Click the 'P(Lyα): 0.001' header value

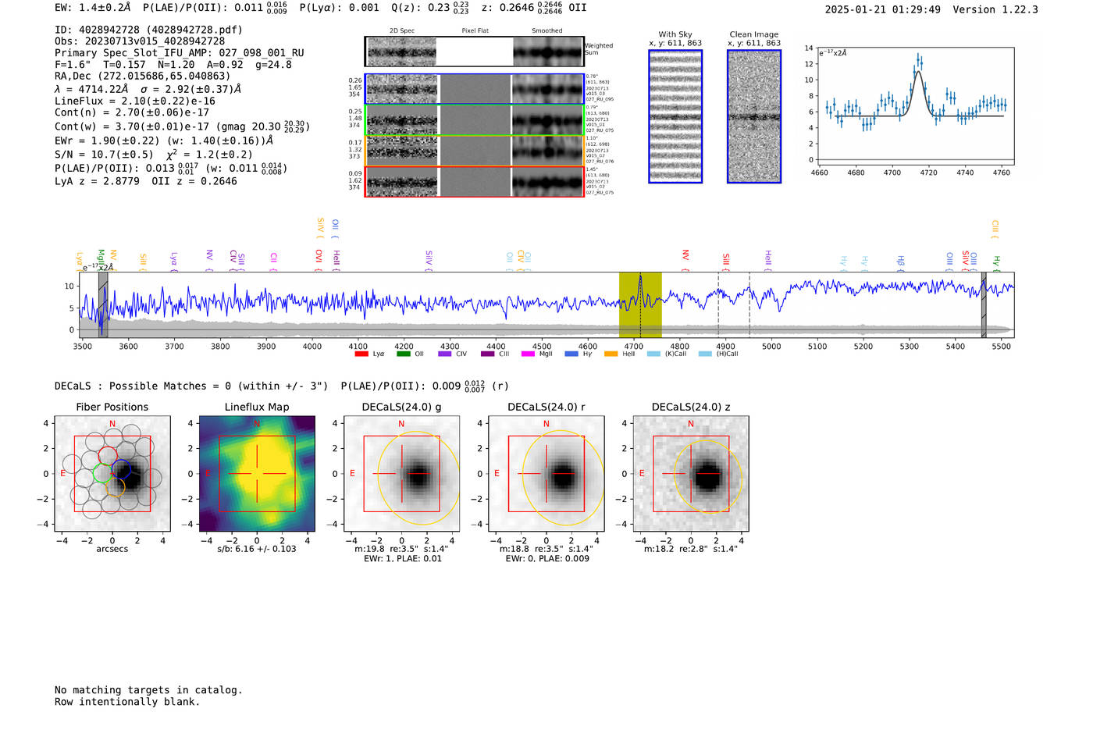tap(340, 8)
